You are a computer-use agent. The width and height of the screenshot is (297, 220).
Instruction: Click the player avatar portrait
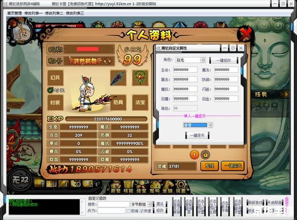[21, 31]
